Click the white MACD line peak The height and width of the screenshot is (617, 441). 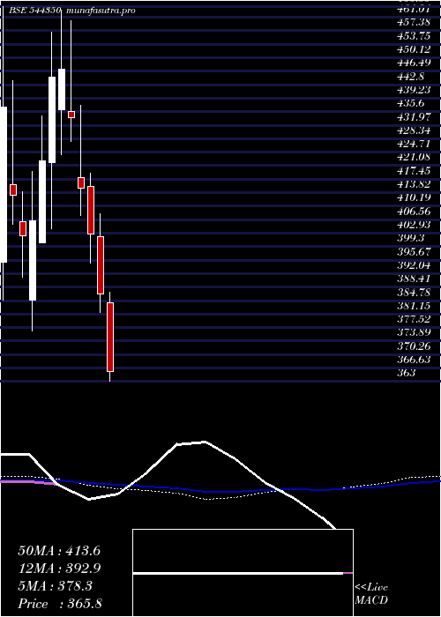pyautogui.click(x=205, y=442)
